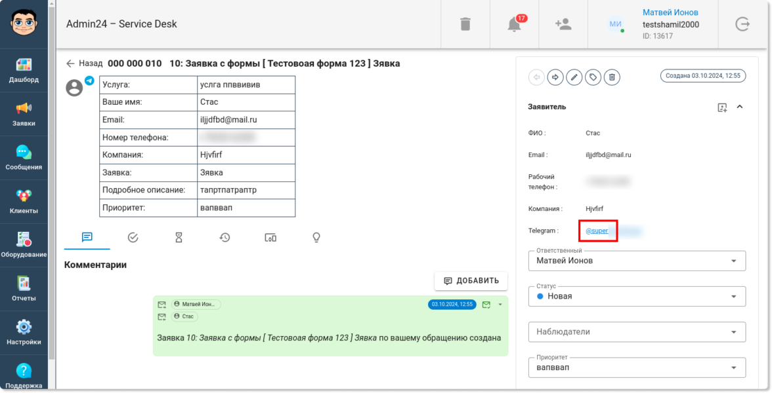The height and width of the screenshot is (393, 772).
Task: Click the tag icon in ticket toolbar
Action: (593, 77)
